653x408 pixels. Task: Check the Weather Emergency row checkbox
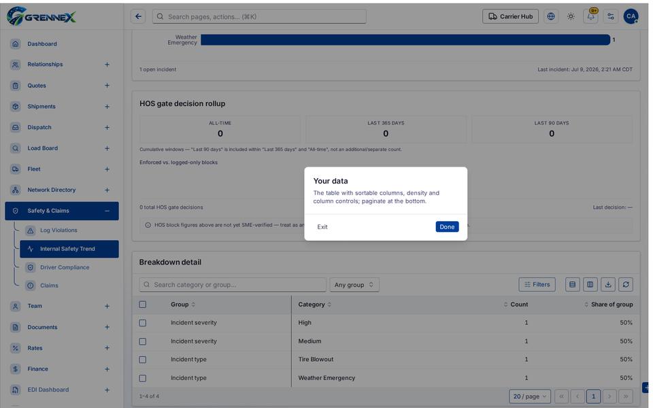[x=143, y=379]
